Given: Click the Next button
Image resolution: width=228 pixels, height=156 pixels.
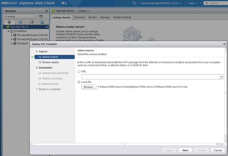Looking at the screenshot, I should click(185, 150).
